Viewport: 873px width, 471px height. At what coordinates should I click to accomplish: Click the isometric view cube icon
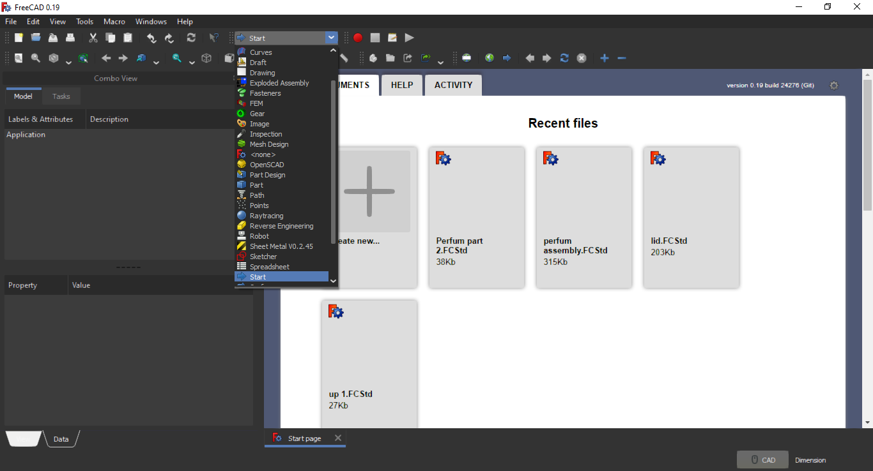[206, 58]
